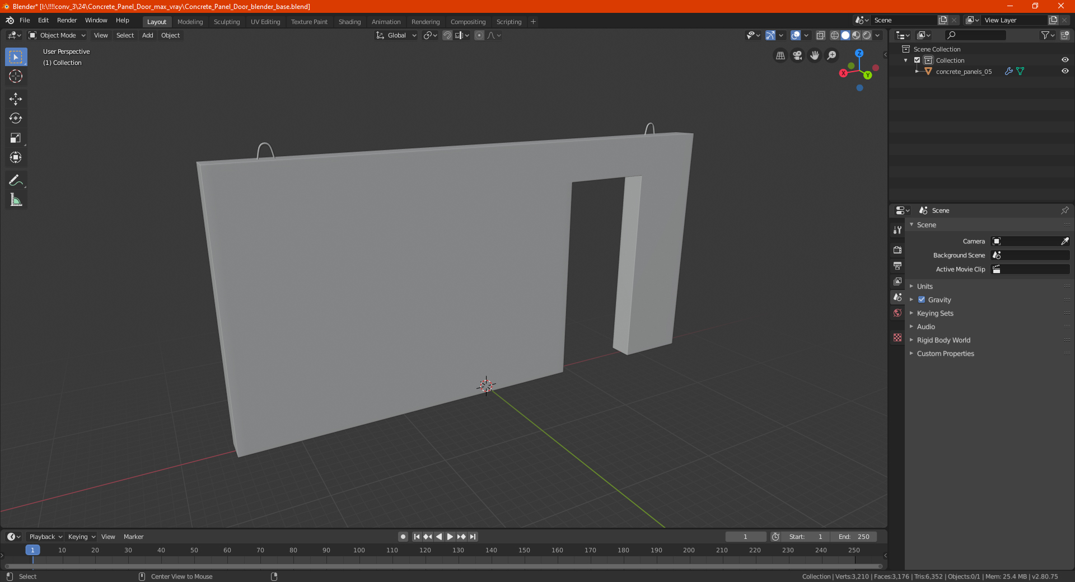Switch to the Shading workspace tab

pyautogui.click(x=349, y=22)
